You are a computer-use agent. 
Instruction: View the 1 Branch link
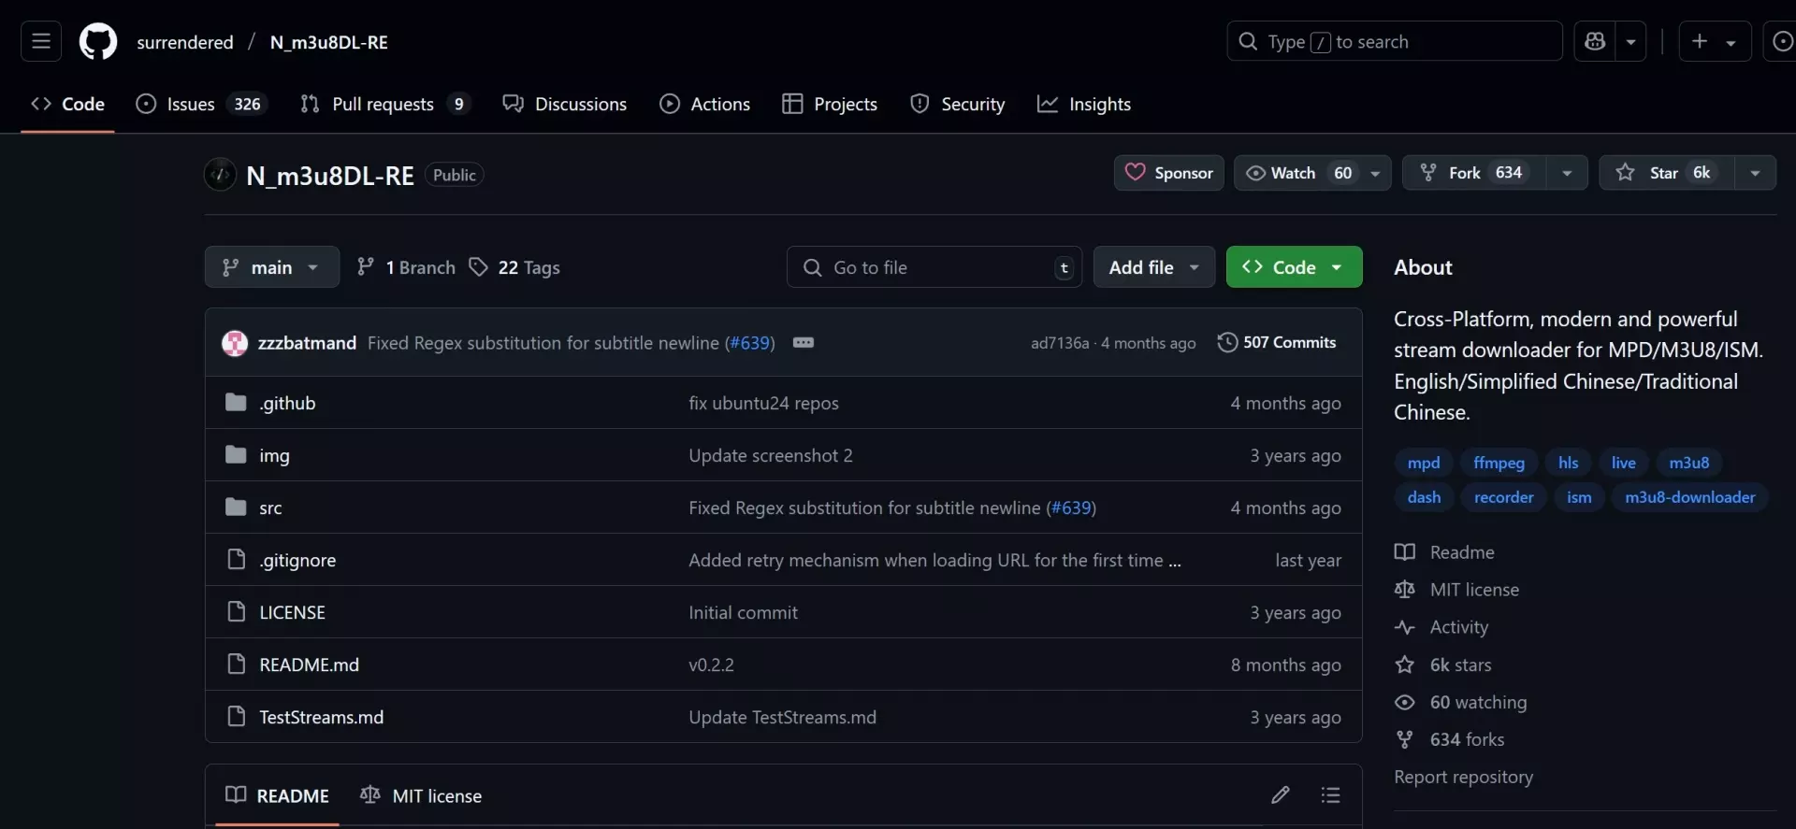click(x=406, y=267)
